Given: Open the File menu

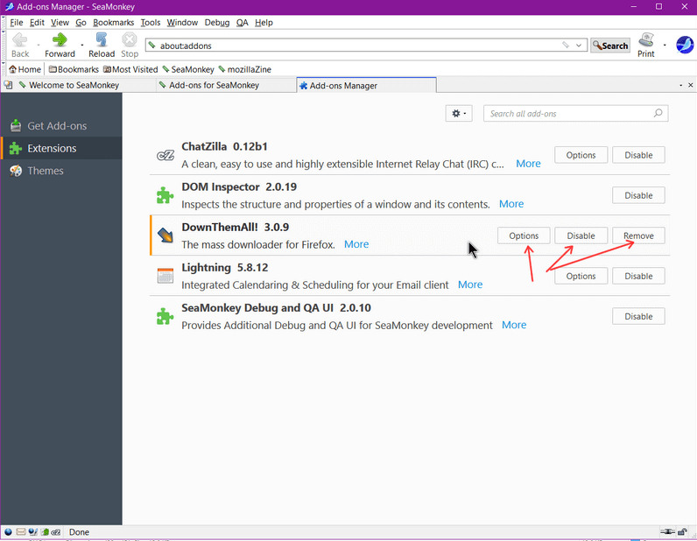Looking at the screenshot, I should [17, 22].
